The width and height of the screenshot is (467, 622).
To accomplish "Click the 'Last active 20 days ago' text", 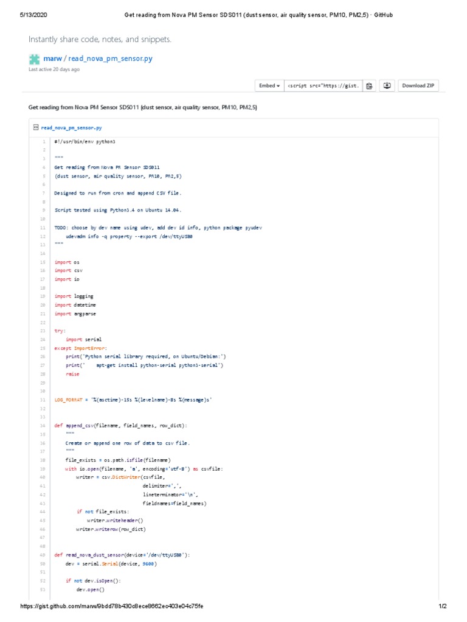I will click(x=54, y=69).
